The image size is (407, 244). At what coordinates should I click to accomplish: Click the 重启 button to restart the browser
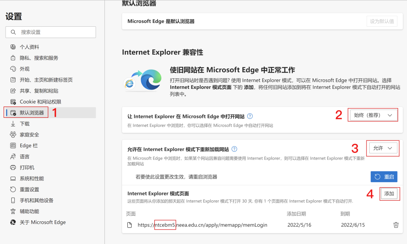pos(384,177)
